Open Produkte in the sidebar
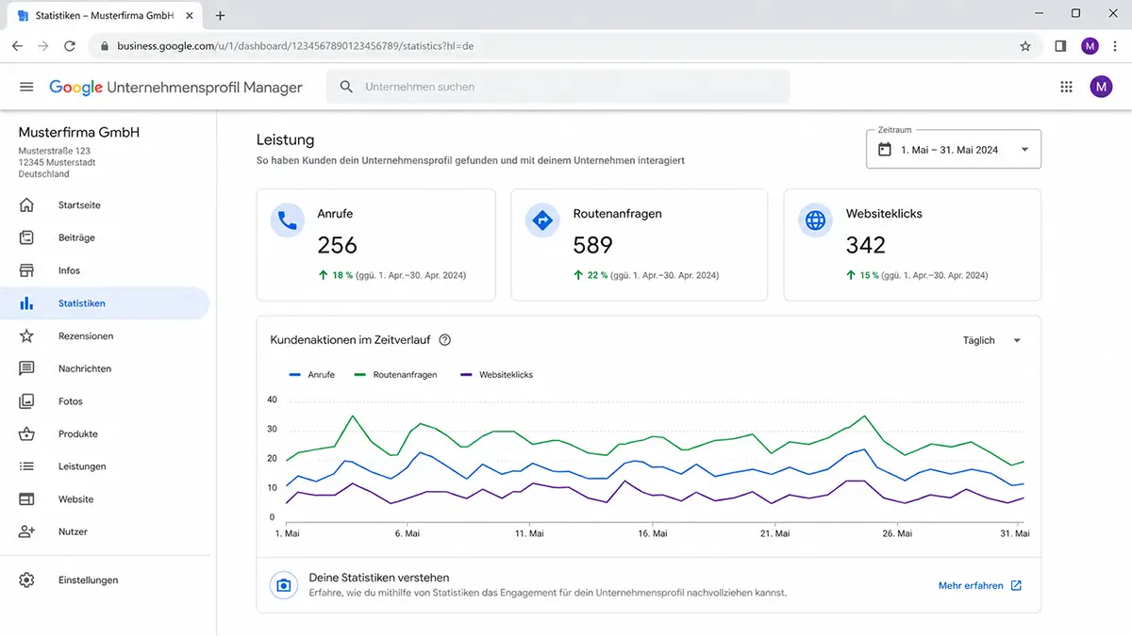 tap(105, 434)
